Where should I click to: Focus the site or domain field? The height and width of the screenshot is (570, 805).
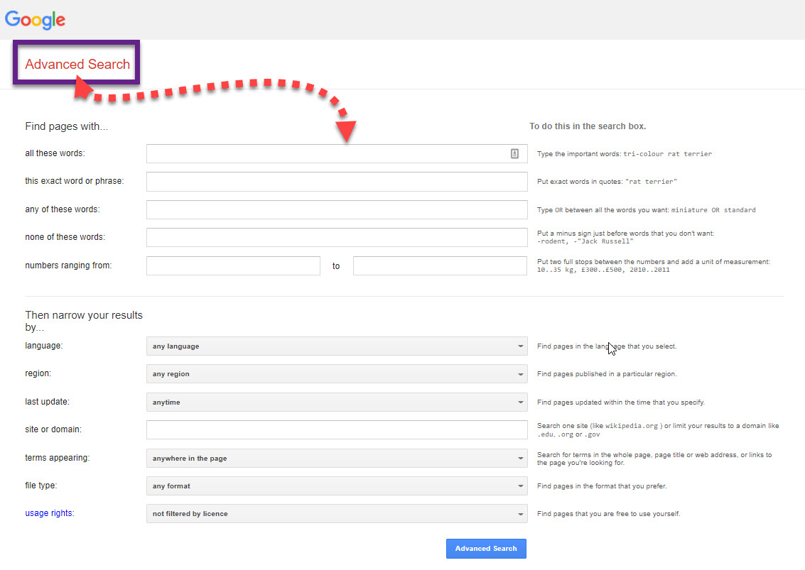[336, 430]
